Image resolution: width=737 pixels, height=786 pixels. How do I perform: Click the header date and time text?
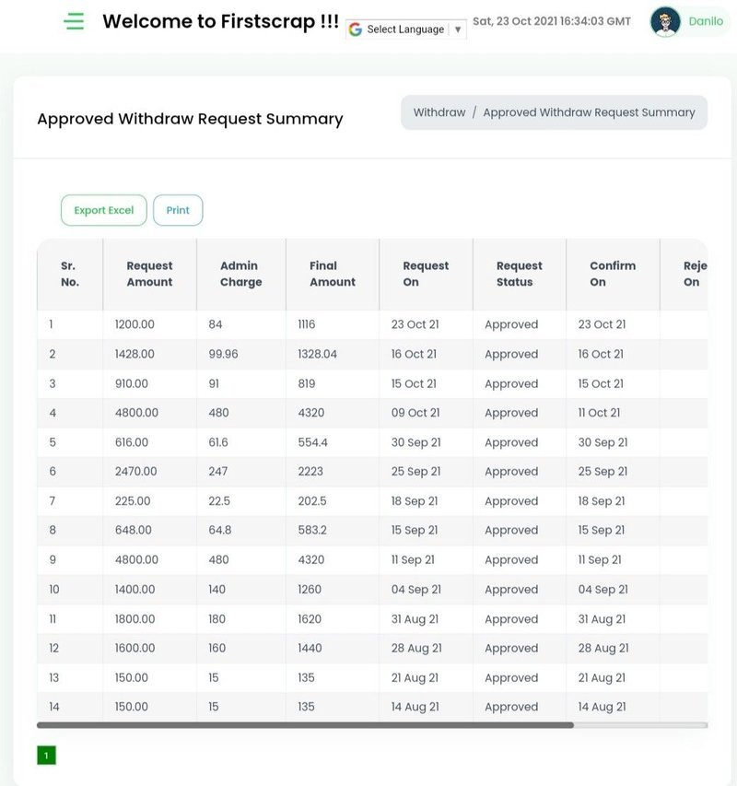[552, 21]
